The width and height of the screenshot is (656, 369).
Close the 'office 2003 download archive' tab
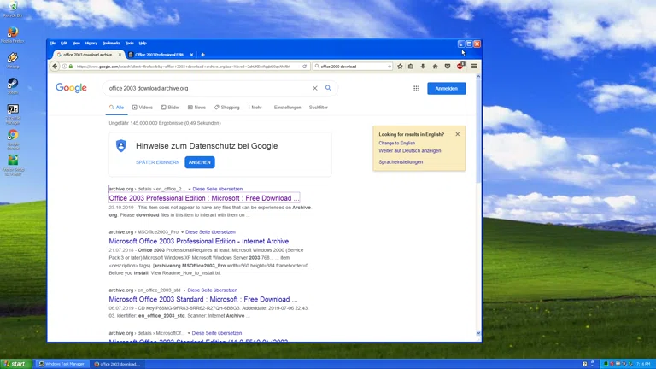click(x=120, y=55)
